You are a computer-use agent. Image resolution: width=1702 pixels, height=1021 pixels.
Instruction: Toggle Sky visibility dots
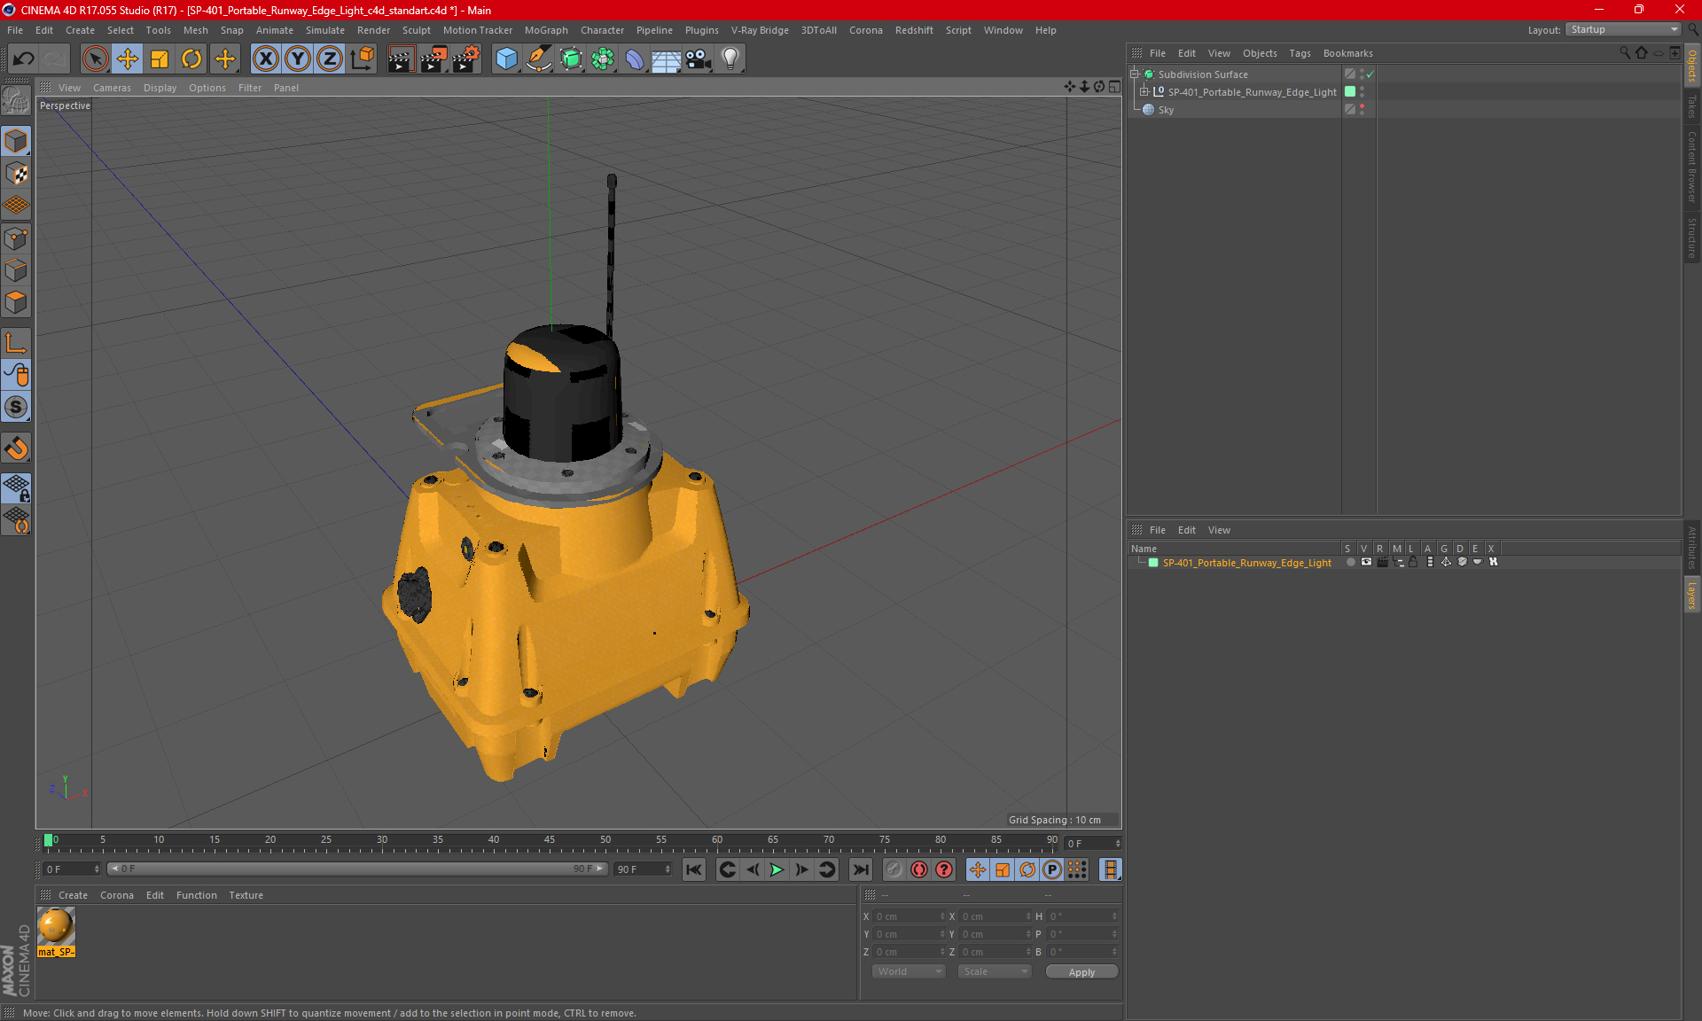coord(1362,110)
